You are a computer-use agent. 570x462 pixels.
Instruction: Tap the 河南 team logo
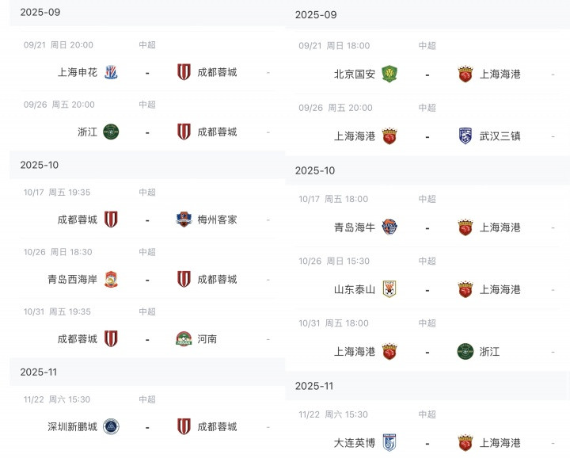(x=184, y=338)
